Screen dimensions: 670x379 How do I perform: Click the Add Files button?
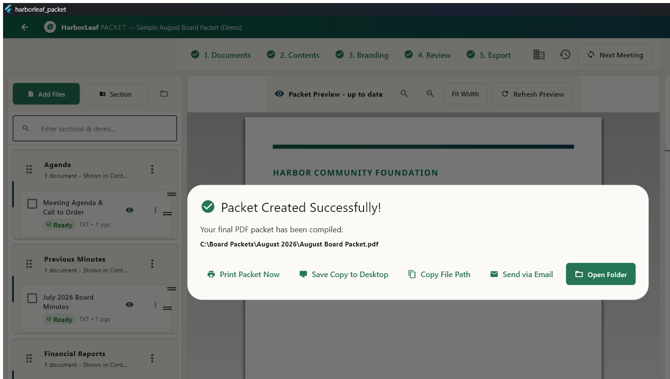[x=46, y=94]
